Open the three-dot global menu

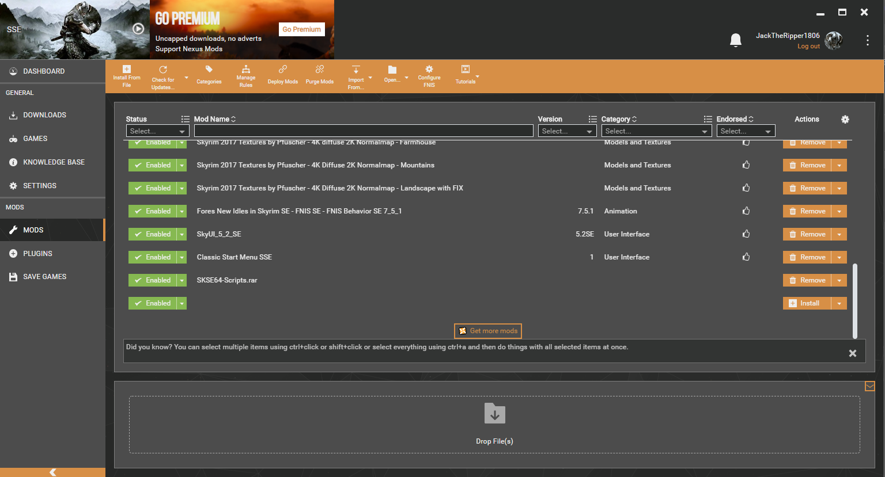pyautogui.click(x=867, y=40)
